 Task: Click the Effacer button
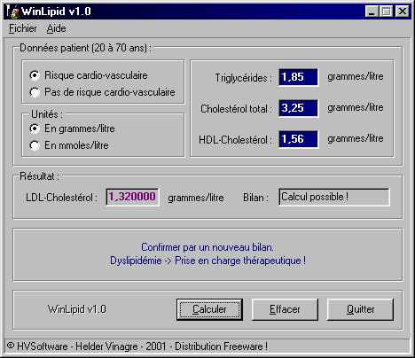(285, 309)
